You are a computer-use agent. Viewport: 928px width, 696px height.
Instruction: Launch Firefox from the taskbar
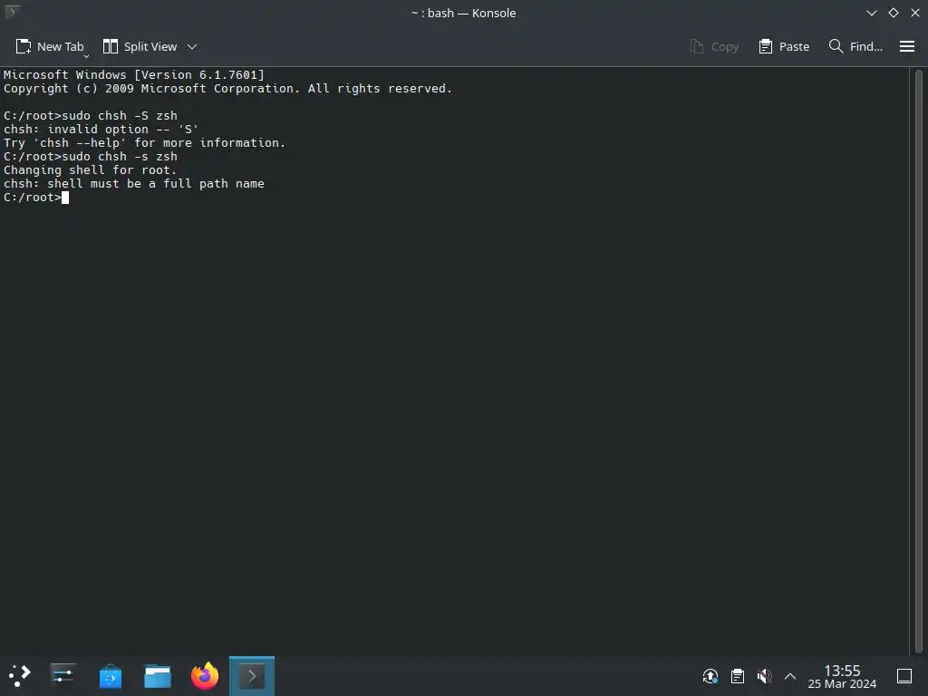tap(205, 676)
